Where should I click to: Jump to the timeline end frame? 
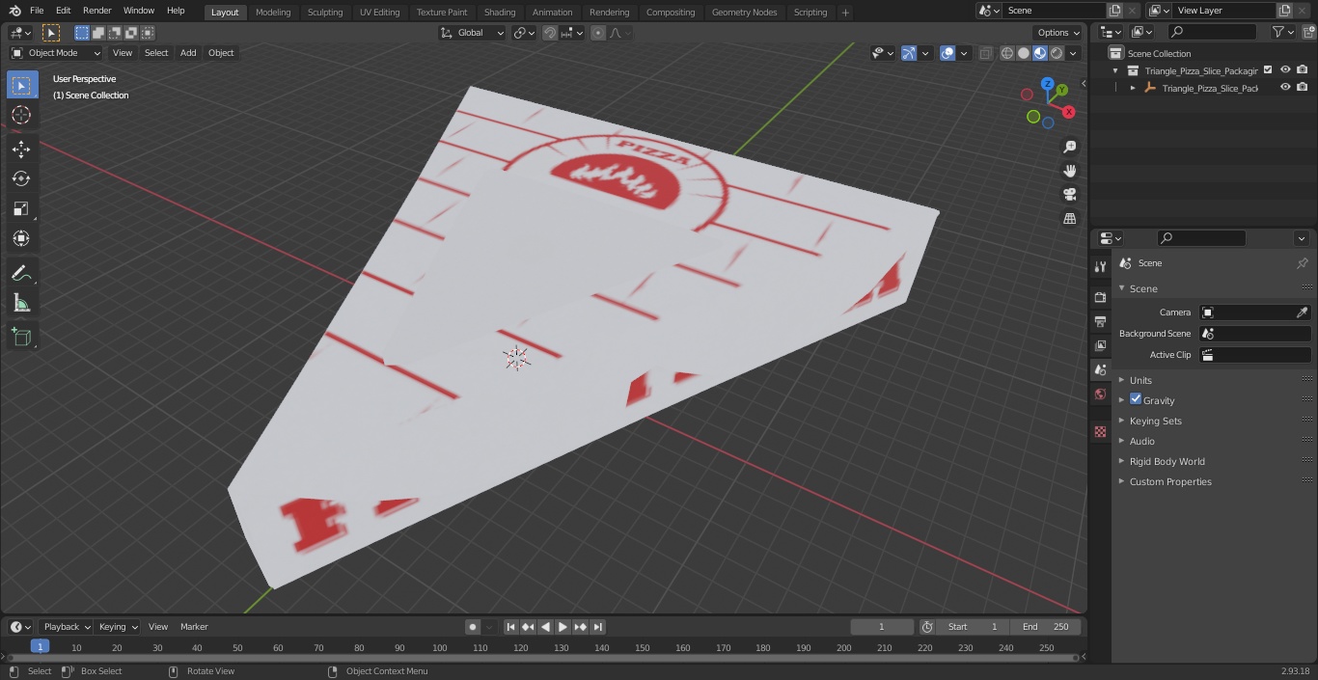click(x=597, y=627)
